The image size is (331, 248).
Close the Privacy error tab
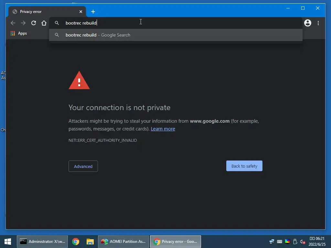click(80, 12)
